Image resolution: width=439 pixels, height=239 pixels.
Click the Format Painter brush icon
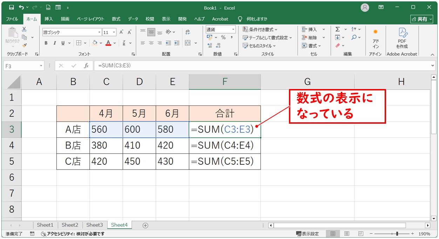[x=24, y=45]
